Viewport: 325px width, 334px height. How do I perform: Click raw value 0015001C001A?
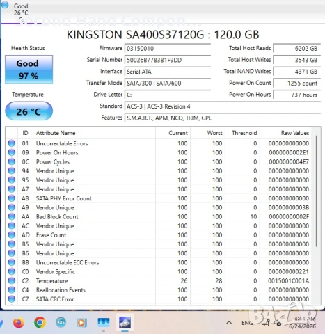[x=289, y=281]
